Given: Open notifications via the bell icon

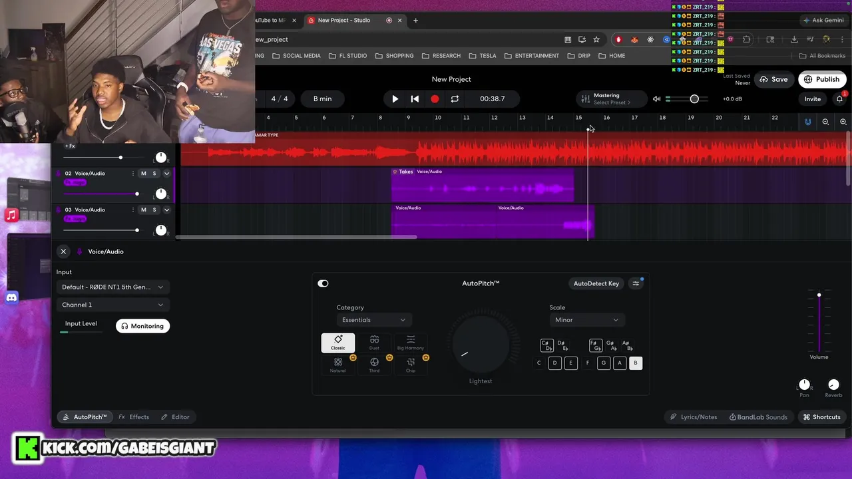Looking at the screenshot, I should [x=839, y=99].
